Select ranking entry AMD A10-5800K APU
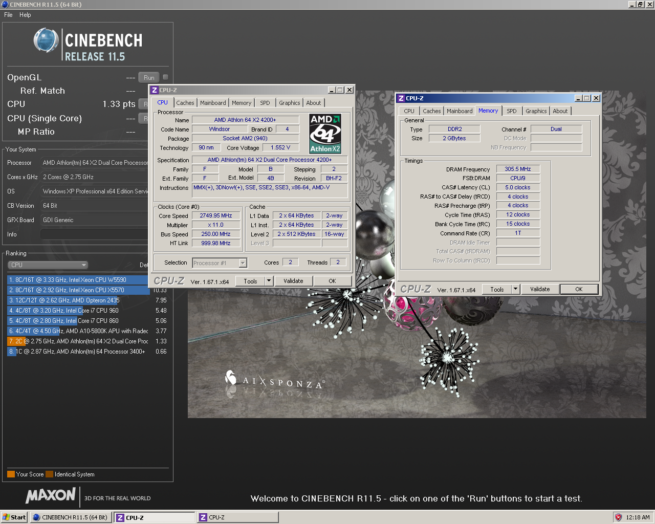The image size is (655, 524). pyautogui.click(x=87, y=331)
